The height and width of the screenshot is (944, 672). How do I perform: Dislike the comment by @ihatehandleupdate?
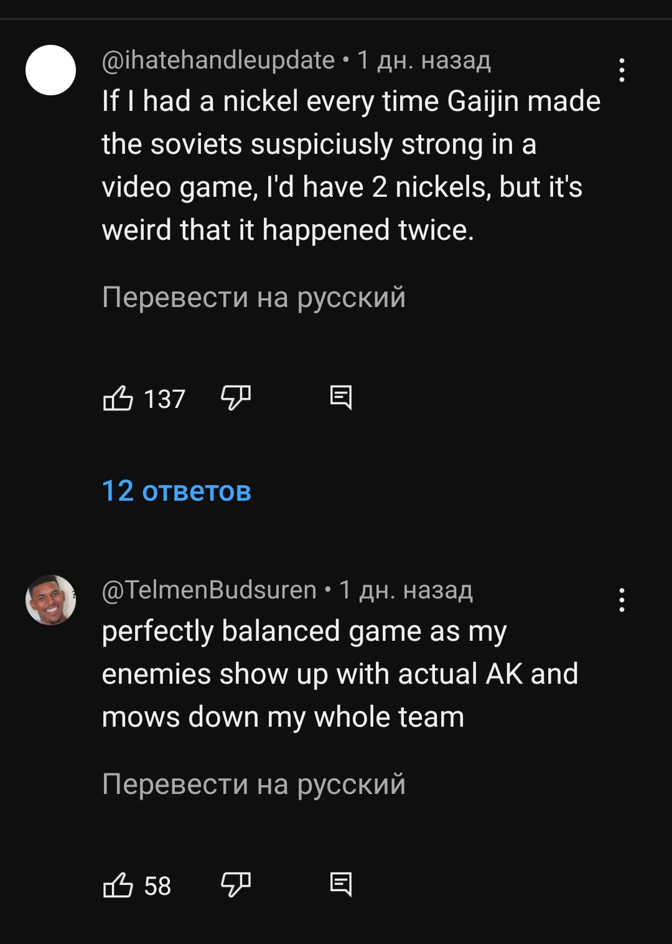[x=236, y=397]
